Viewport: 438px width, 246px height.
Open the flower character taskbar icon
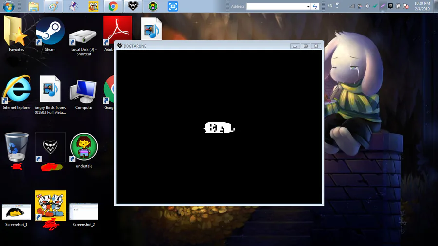[x=153, y=6]
